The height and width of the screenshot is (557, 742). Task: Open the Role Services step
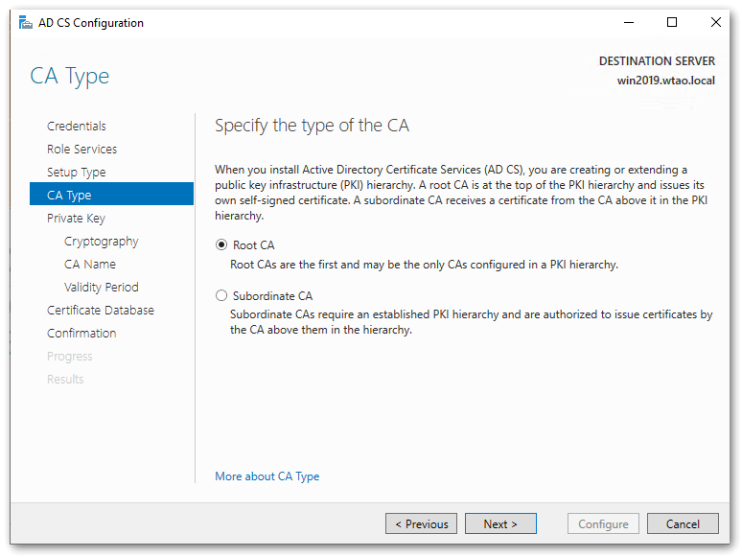(82, 150)
